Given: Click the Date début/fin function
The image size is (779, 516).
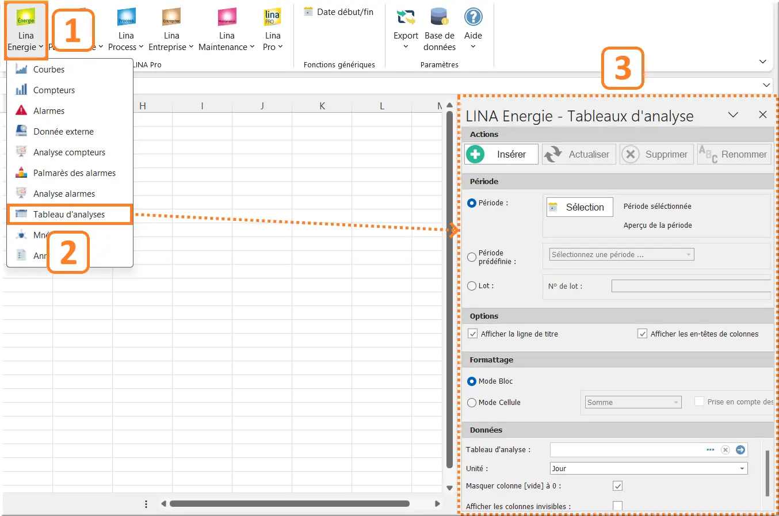Looking at the screenshot, I should [339, 12].
